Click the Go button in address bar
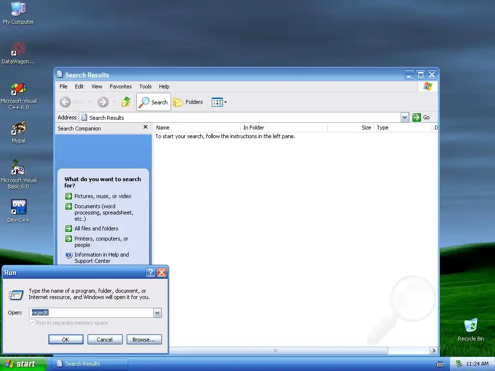This screenshot has width=495, height=371. [x=421, y=117]
